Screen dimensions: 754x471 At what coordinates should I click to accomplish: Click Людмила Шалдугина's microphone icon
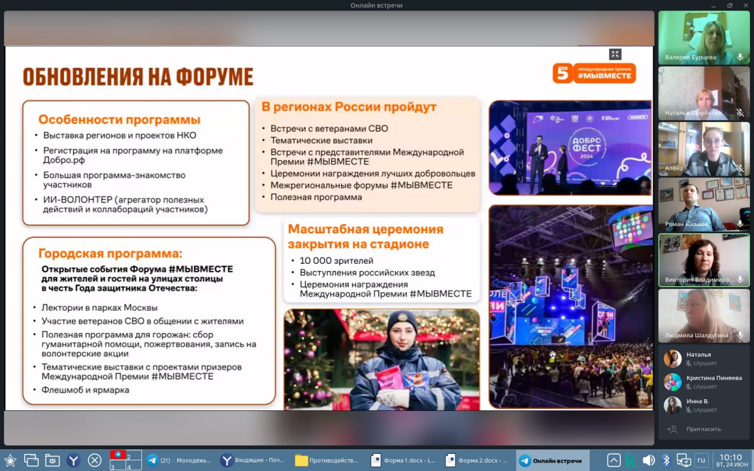[740, 335]
